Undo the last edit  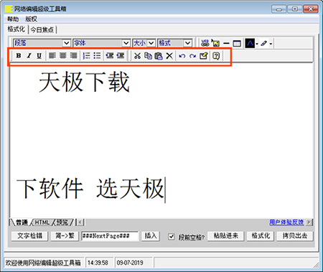[x=182, y=56]
